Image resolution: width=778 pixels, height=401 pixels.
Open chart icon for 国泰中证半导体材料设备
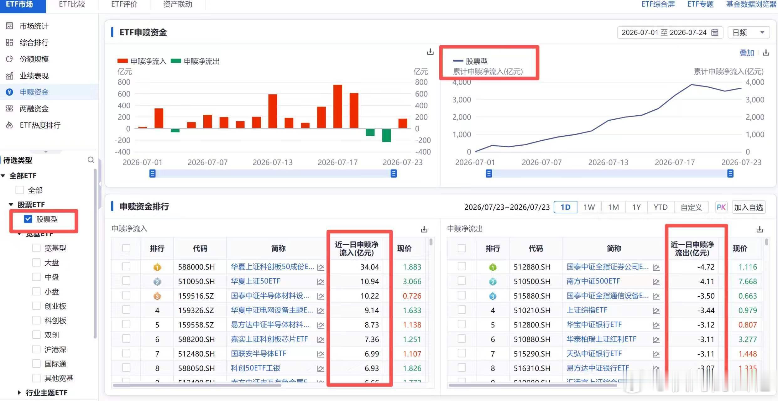[x=321, y=296]
